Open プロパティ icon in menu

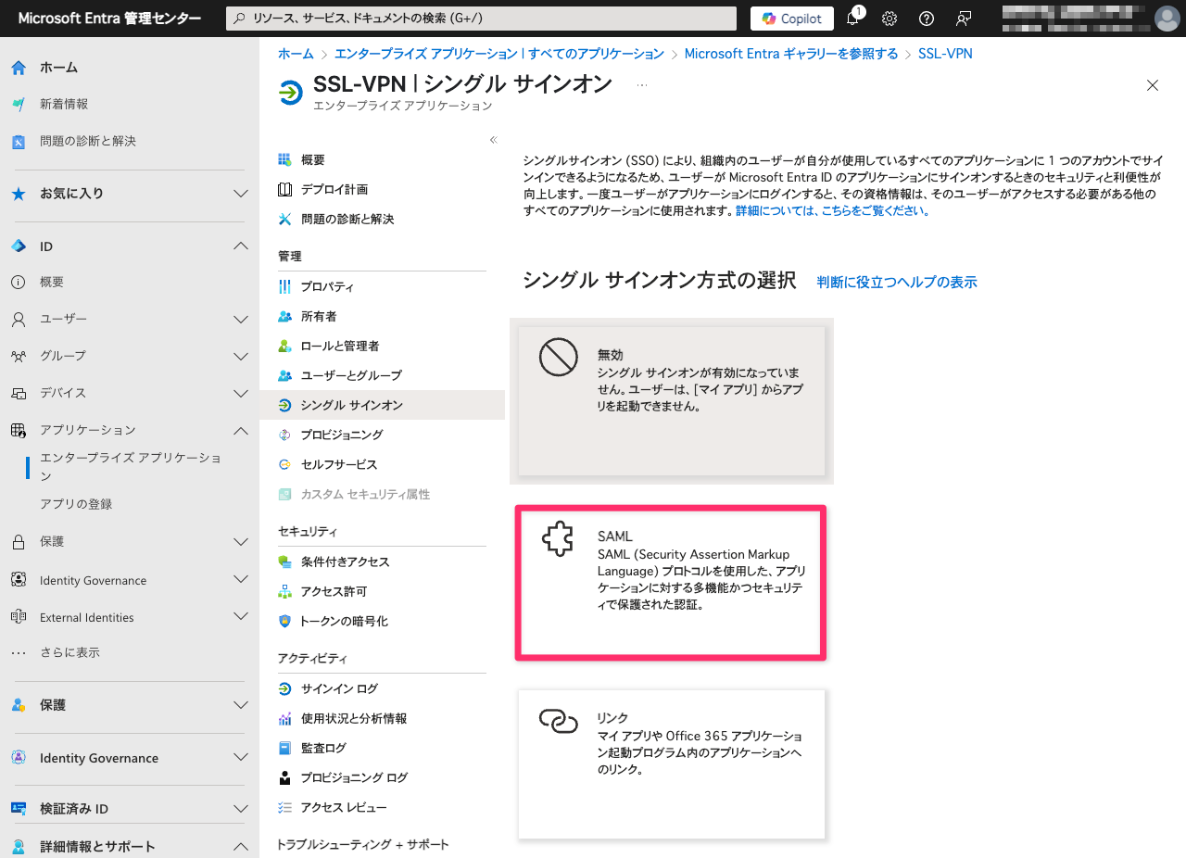pyautogui.click(x=285, y=287)
